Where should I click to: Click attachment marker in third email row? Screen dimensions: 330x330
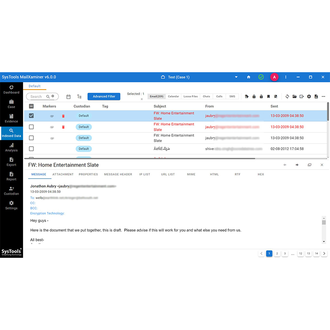[x=52, y=138]
